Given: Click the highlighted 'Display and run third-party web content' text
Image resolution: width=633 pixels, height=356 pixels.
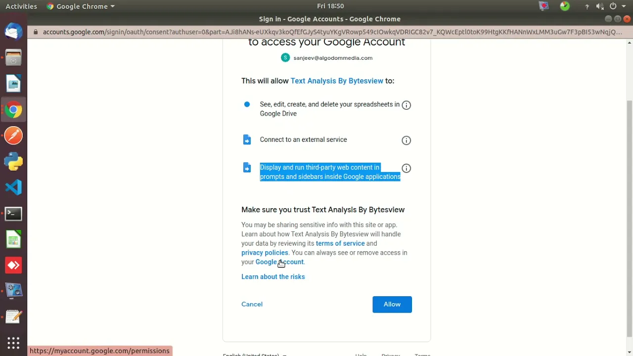Looking at the screenshot, I should (330, 172).
